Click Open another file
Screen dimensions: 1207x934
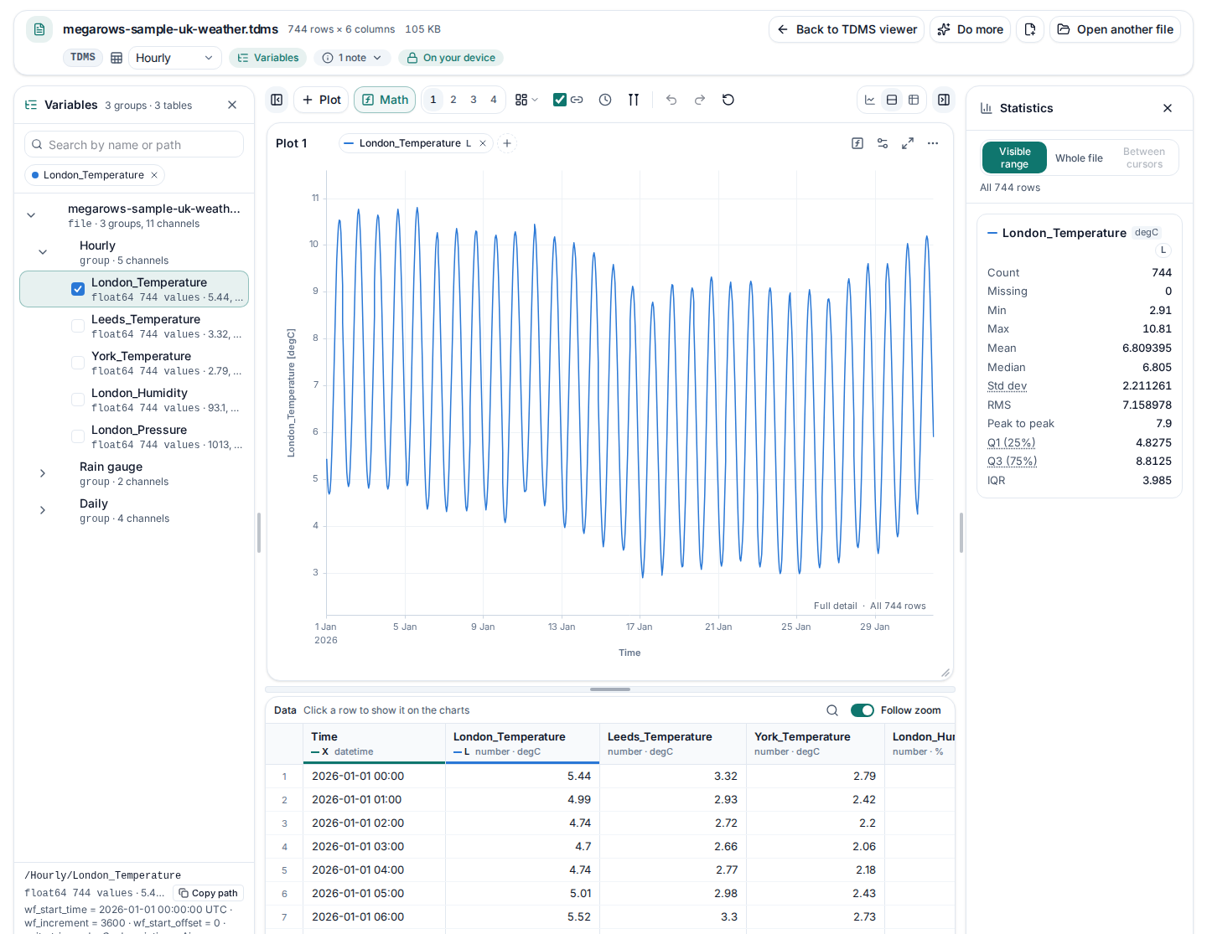click(1115, 29)
